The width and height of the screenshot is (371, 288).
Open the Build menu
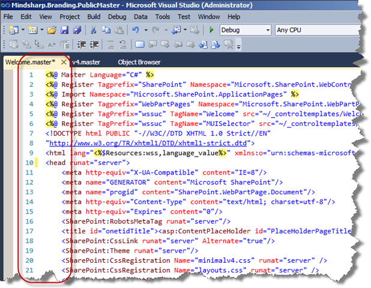tap(94, 17)
